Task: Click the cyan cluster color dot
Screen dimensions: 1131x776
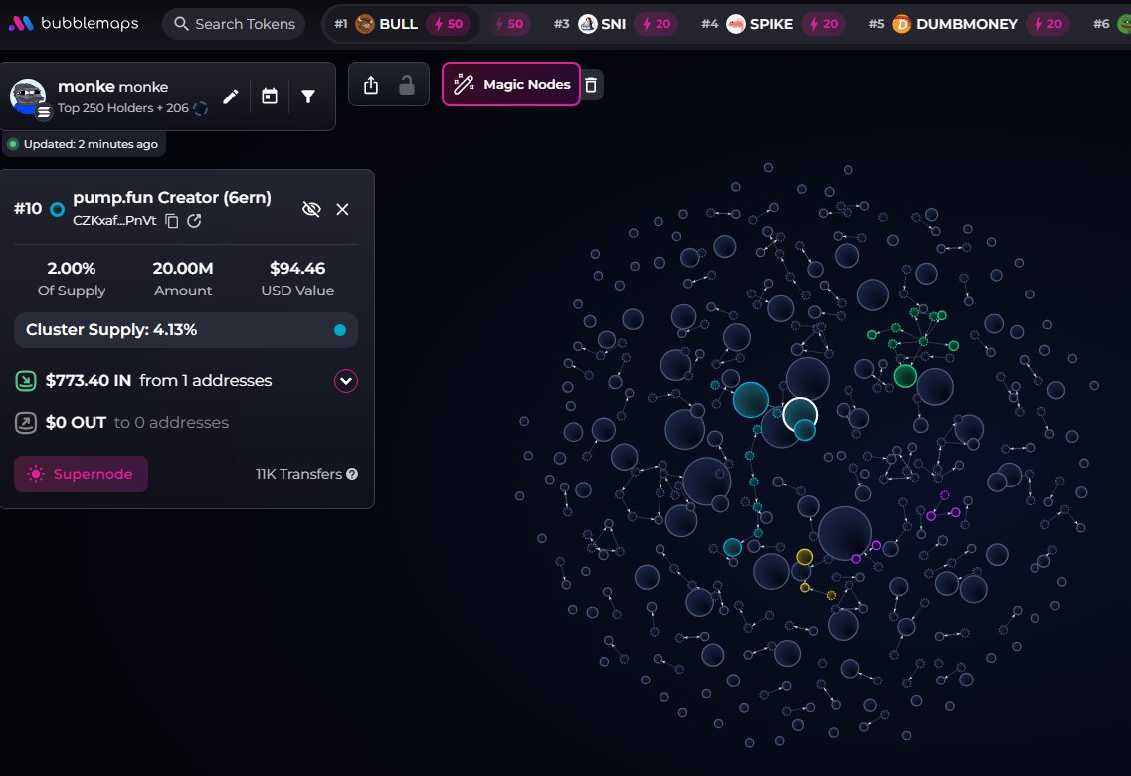Action: pyautogui.click(x=340, y=330)
